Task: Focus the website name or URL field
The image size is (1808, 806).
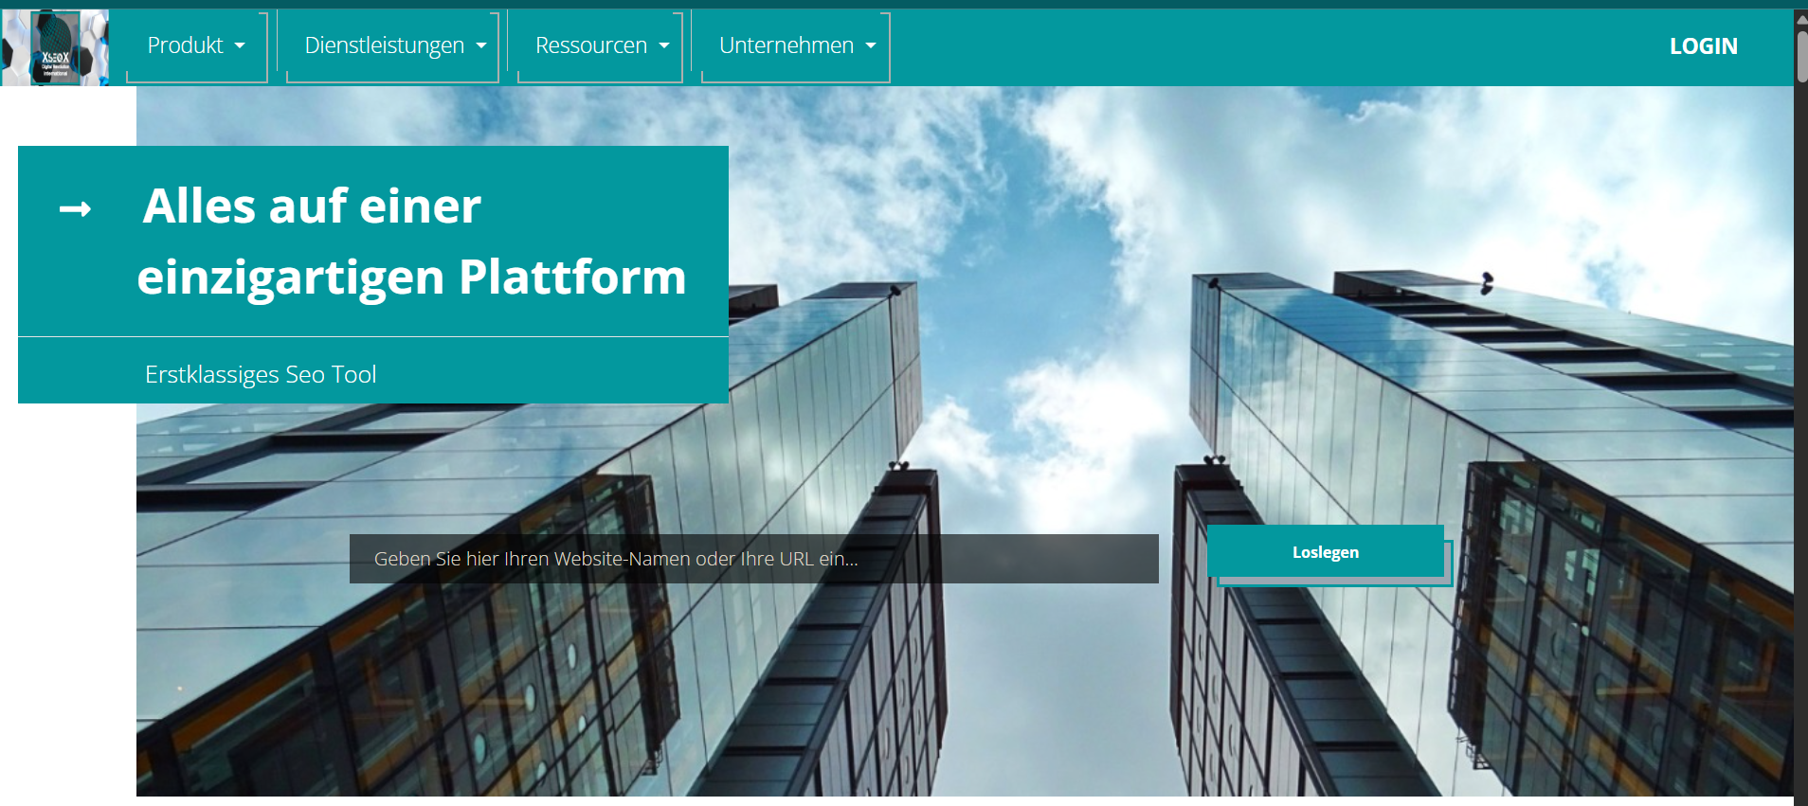Action: click(x=753, y=559)
